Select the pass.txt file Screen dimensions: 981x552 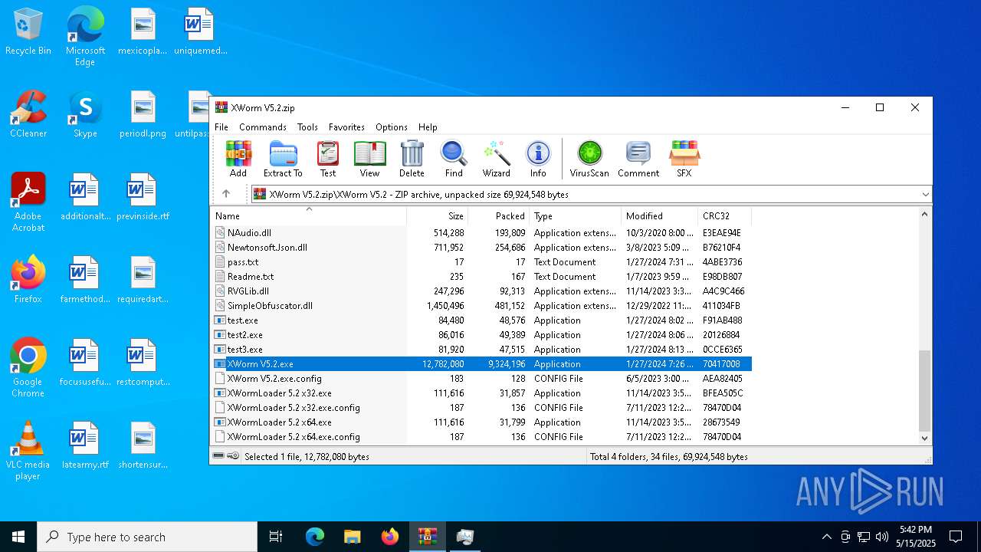tap(481, 262)
